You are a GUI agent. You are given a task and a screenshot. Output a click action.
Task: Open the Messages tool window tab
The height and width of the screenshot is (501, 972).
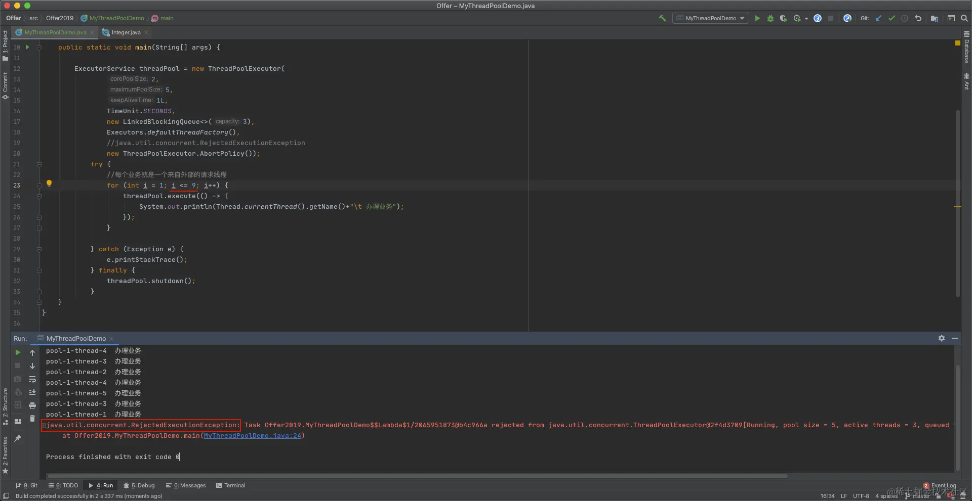(x=186, y=485)
